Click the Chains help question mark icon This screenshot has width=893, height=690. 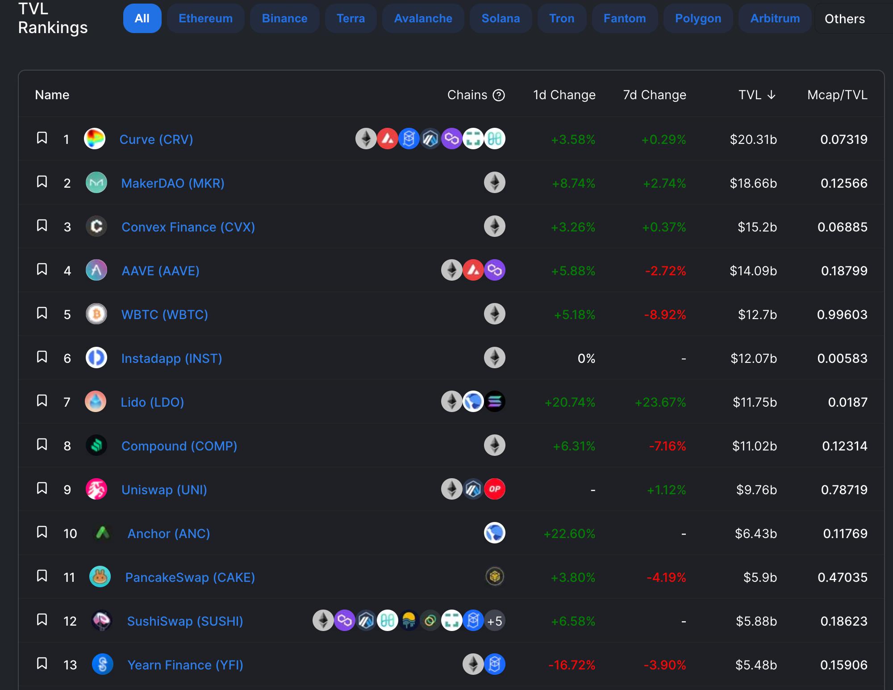[x=498, y=95]
